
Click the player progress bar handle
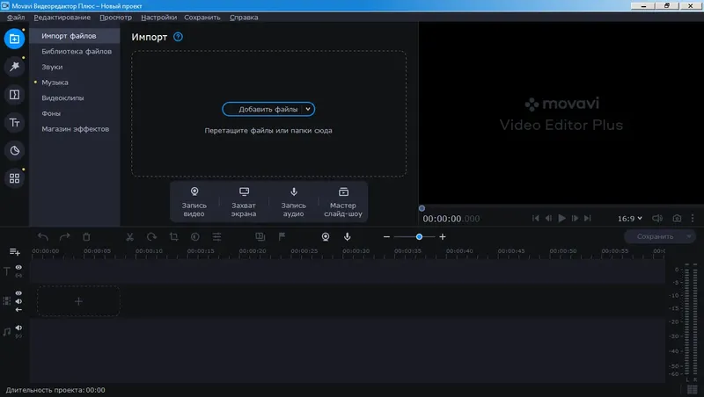pos(422,208)
